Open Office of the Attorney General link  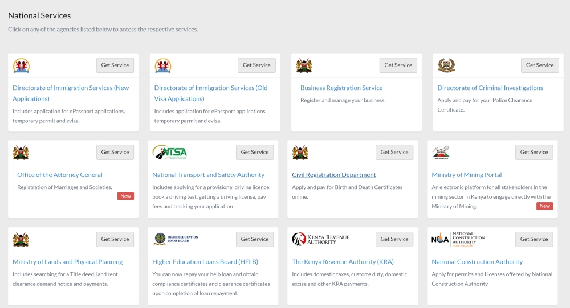60,175
